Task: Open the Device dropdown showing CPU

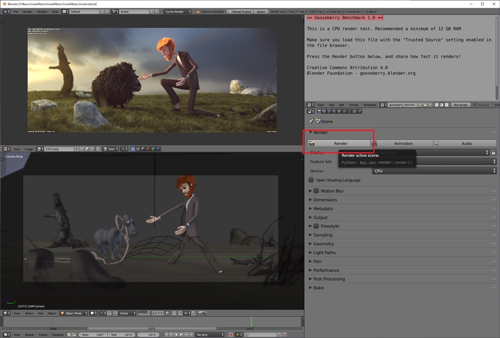Action: (435, 171)
